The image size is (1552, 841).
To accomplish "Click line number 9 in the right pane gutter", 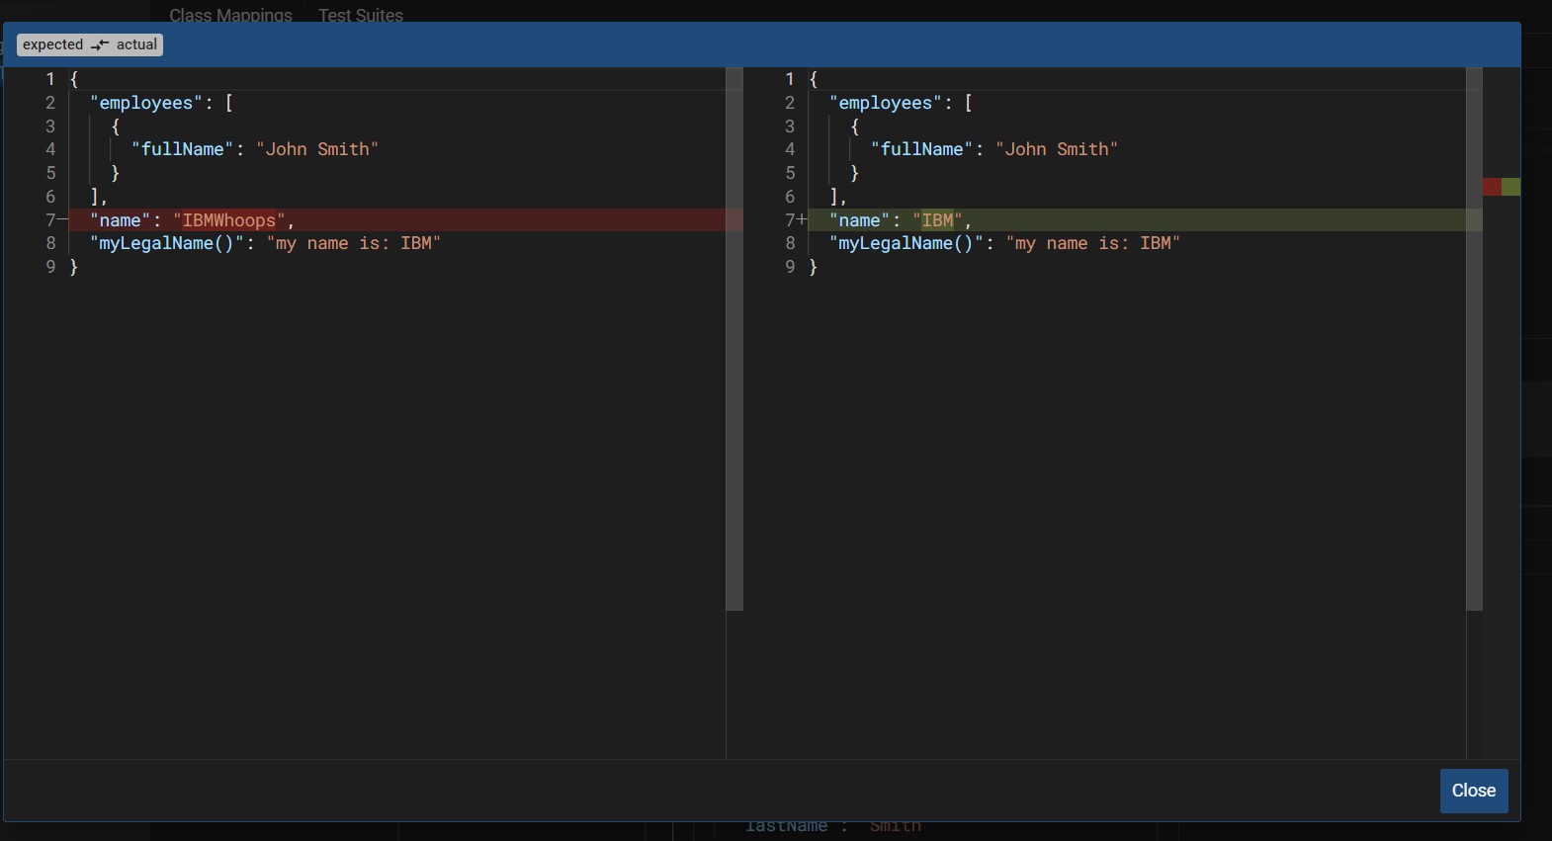I will (790, 267).
